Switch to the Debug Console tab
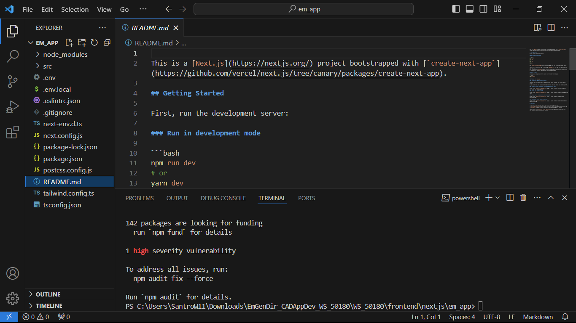The width and height of the screenshot is (576, 323). [223, 198]
